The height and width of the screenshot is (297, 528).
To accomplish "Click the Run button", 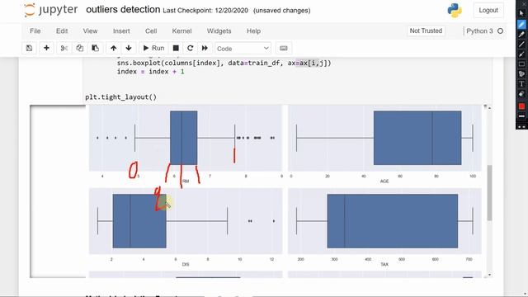I will click(153, 48).
